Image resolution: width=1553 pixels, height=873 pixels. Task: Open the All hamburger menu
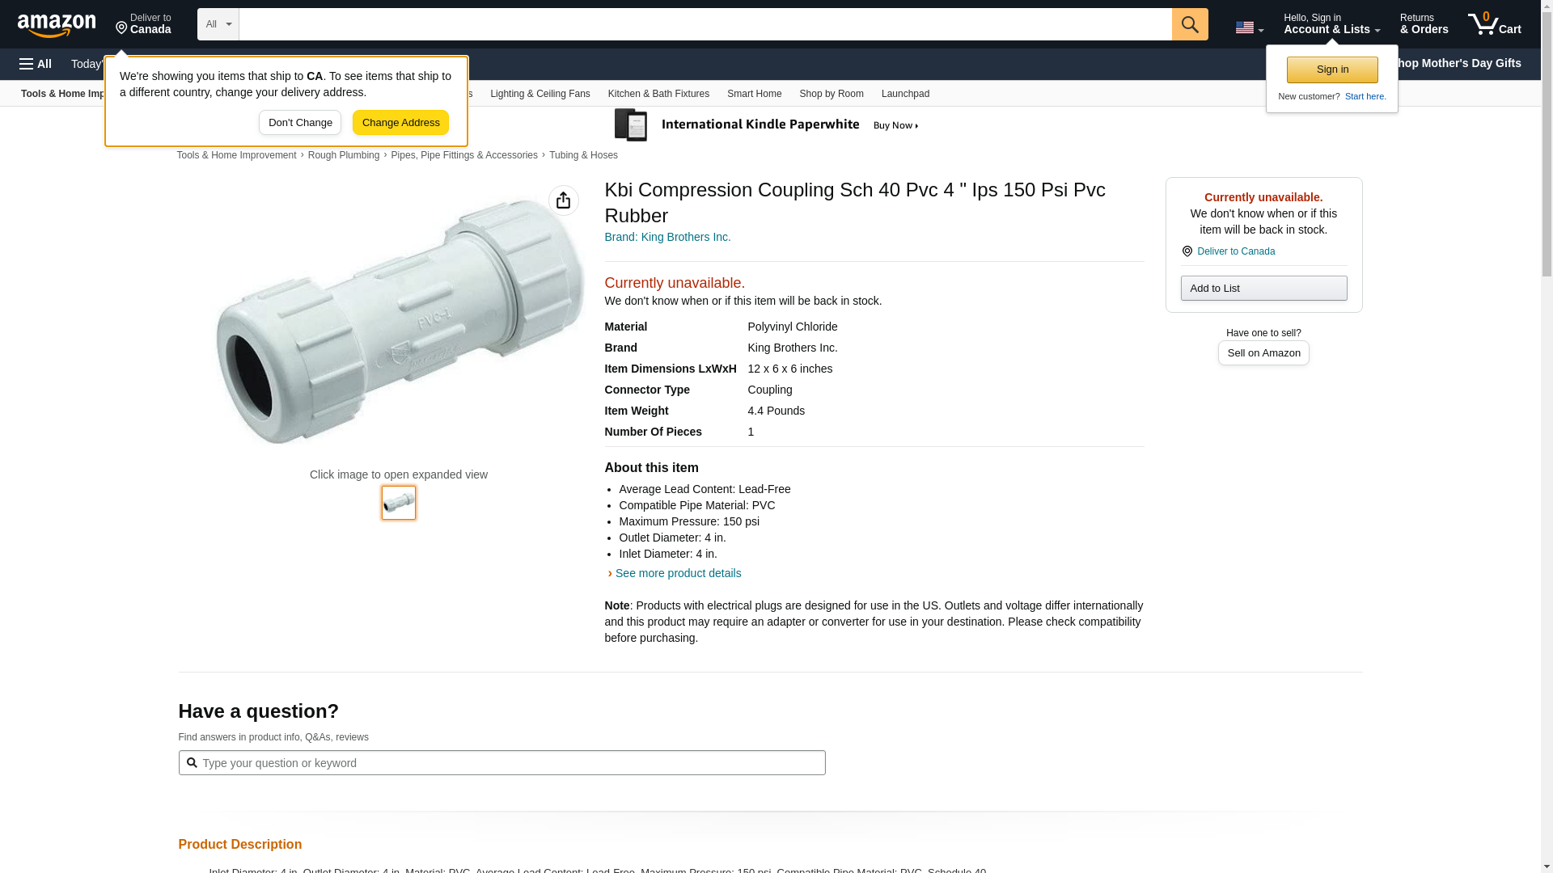click(36, 64)
